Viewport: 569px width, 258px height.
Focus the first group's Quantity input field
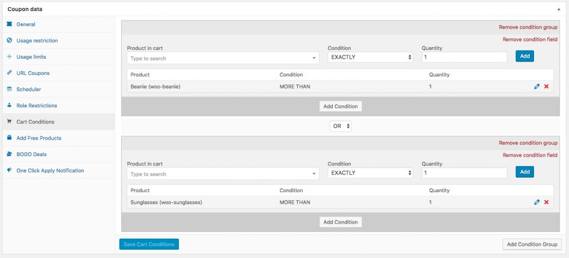pyautogui.click(x=465, y=57)
